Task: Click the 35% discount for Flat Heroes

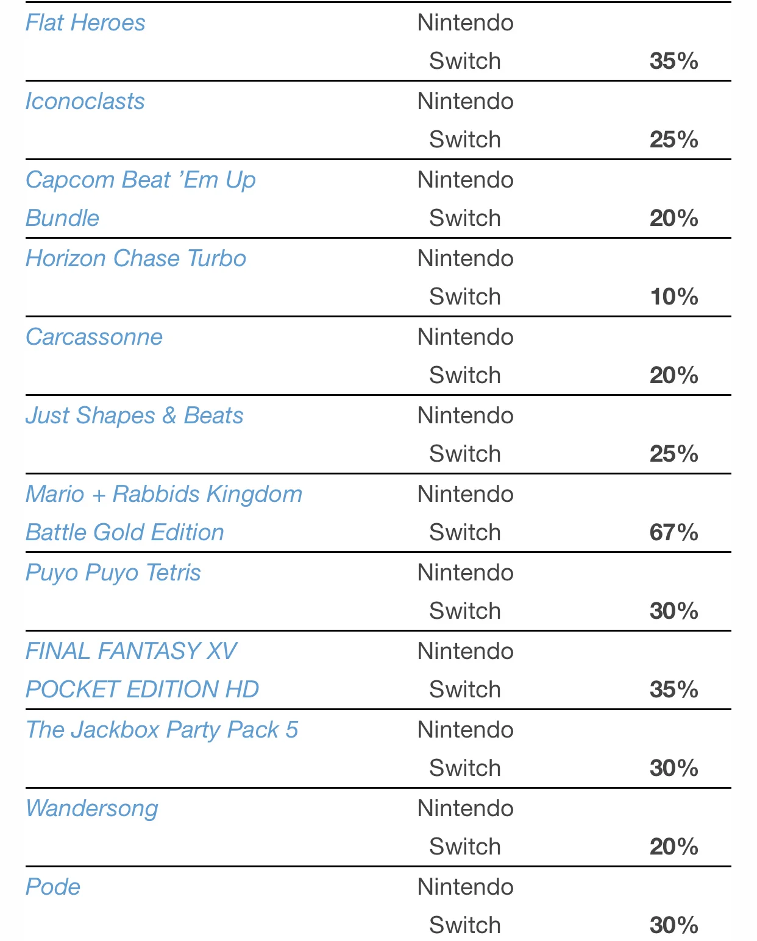Action: (x=673, y=62)
